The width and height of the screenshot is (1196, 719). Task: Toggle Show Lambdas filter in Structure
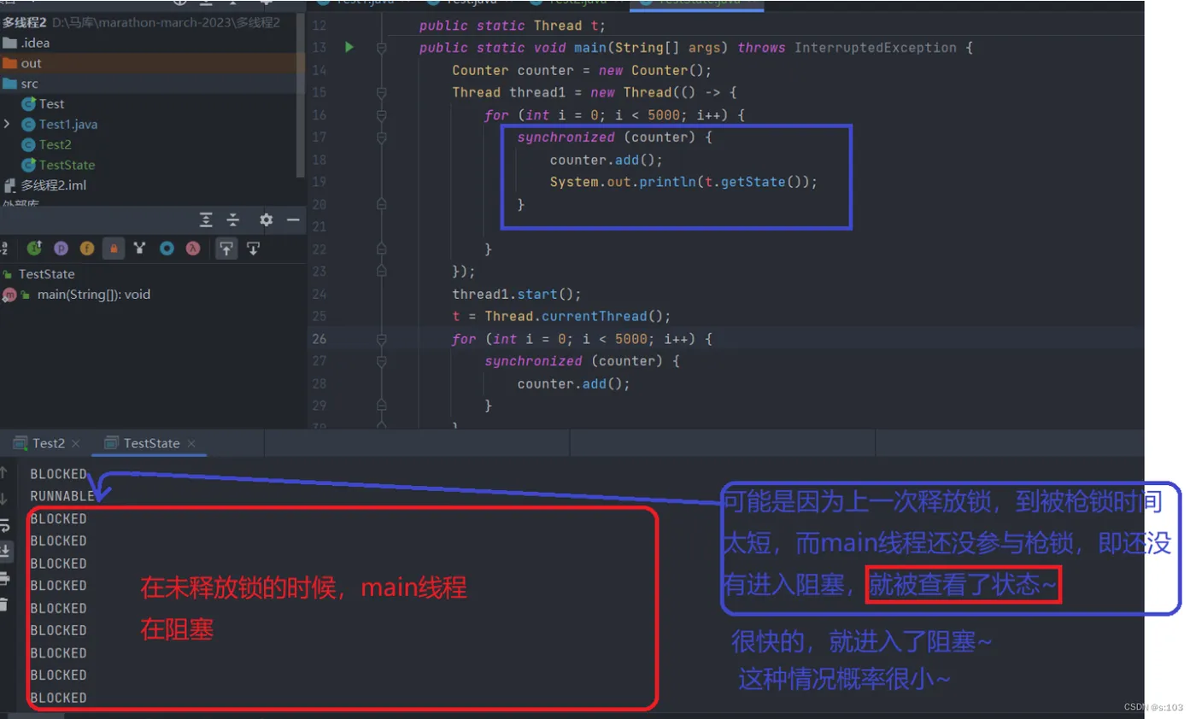194,248
